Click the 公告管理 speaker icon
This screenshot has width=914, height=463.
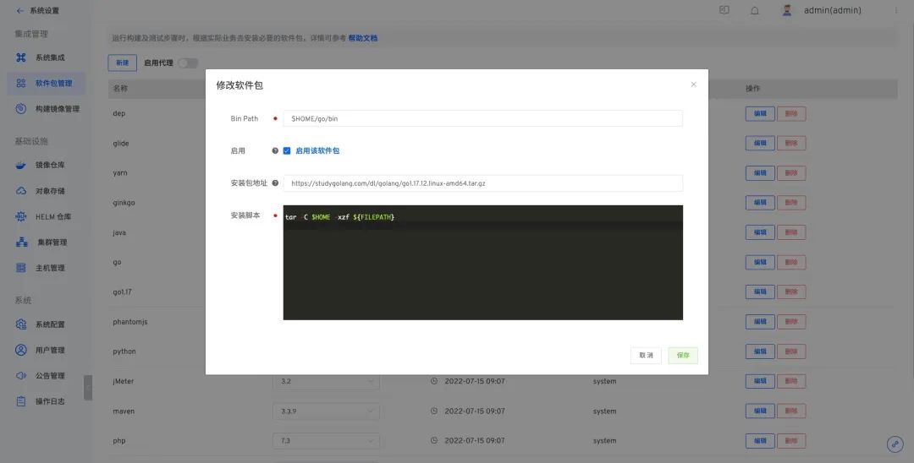[21, 376]
